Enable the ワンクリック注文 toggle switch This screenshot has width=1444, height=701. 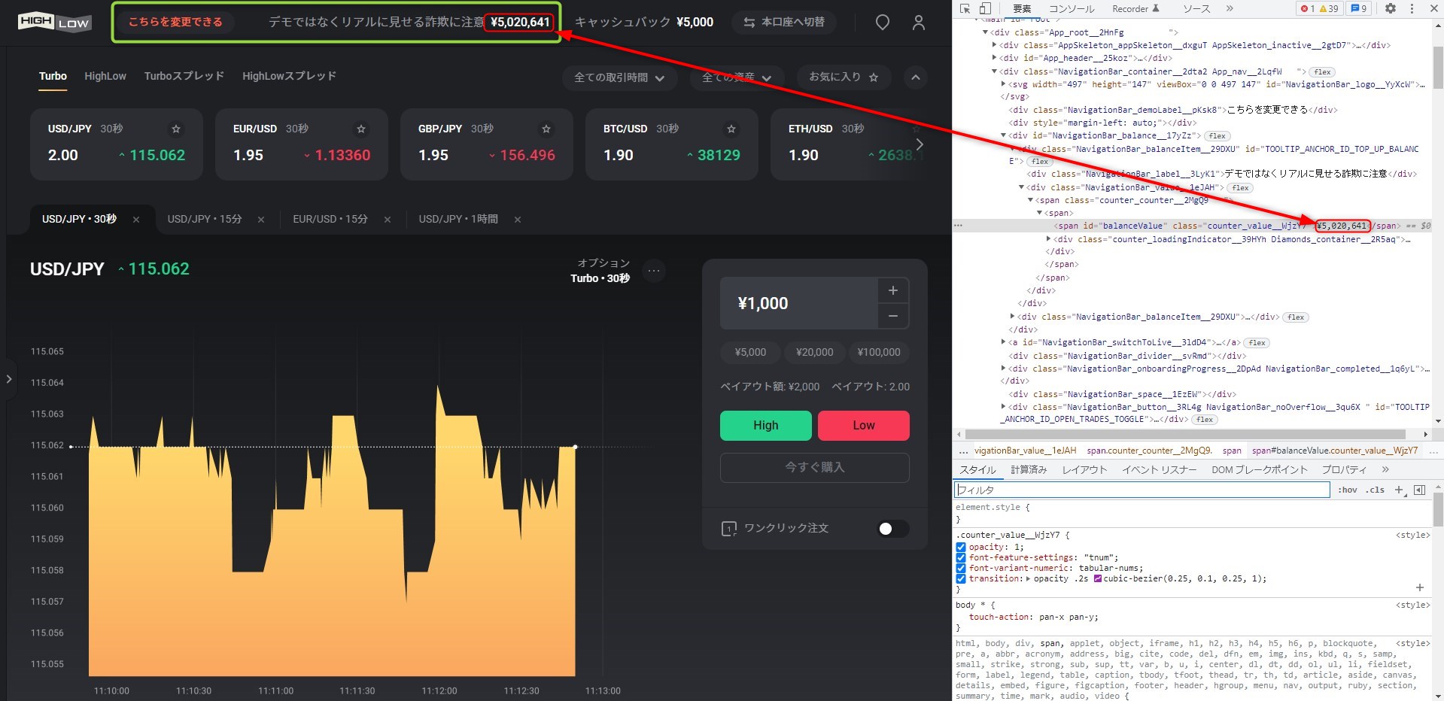tap(892, 529)
